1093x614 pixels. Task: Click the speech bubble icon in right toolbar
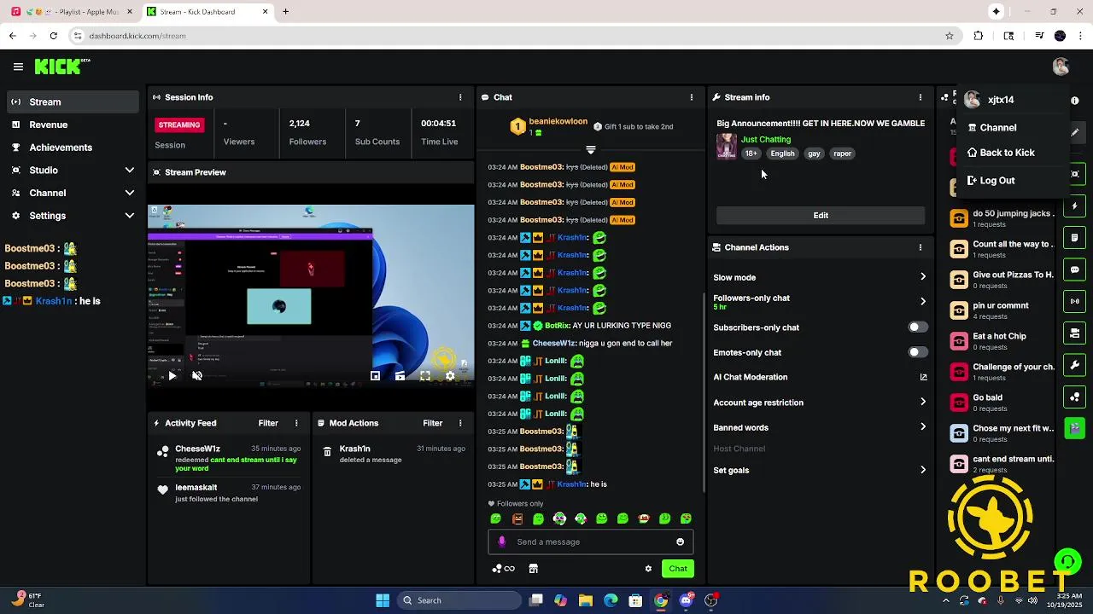pos(1075,269)
